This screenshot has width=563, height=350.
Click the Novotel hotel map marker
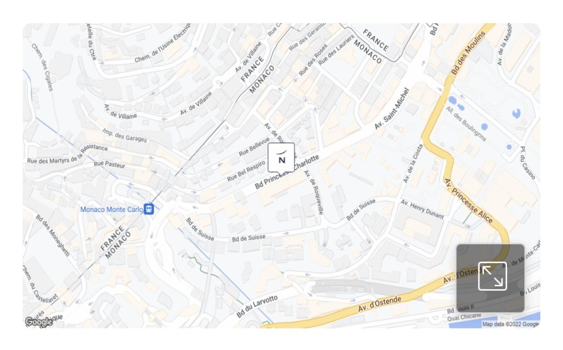[x=281, y=157]
